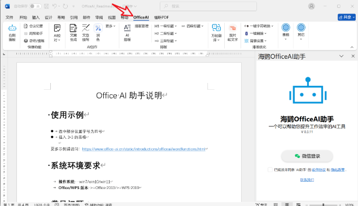This screenshot has height=206, width=358.
Task: Open the office-ai.cn hyperlink in document
Action: (x=143, y=149)
